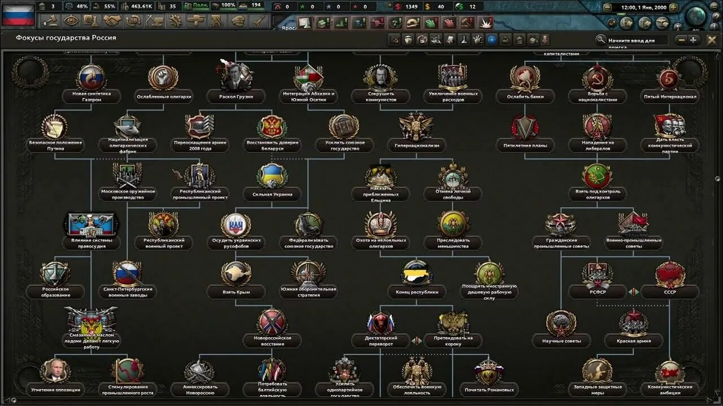The image size is (723, 406).
Task: Select the Новороссийское восстание focus icon
Action: pos(272,322)
